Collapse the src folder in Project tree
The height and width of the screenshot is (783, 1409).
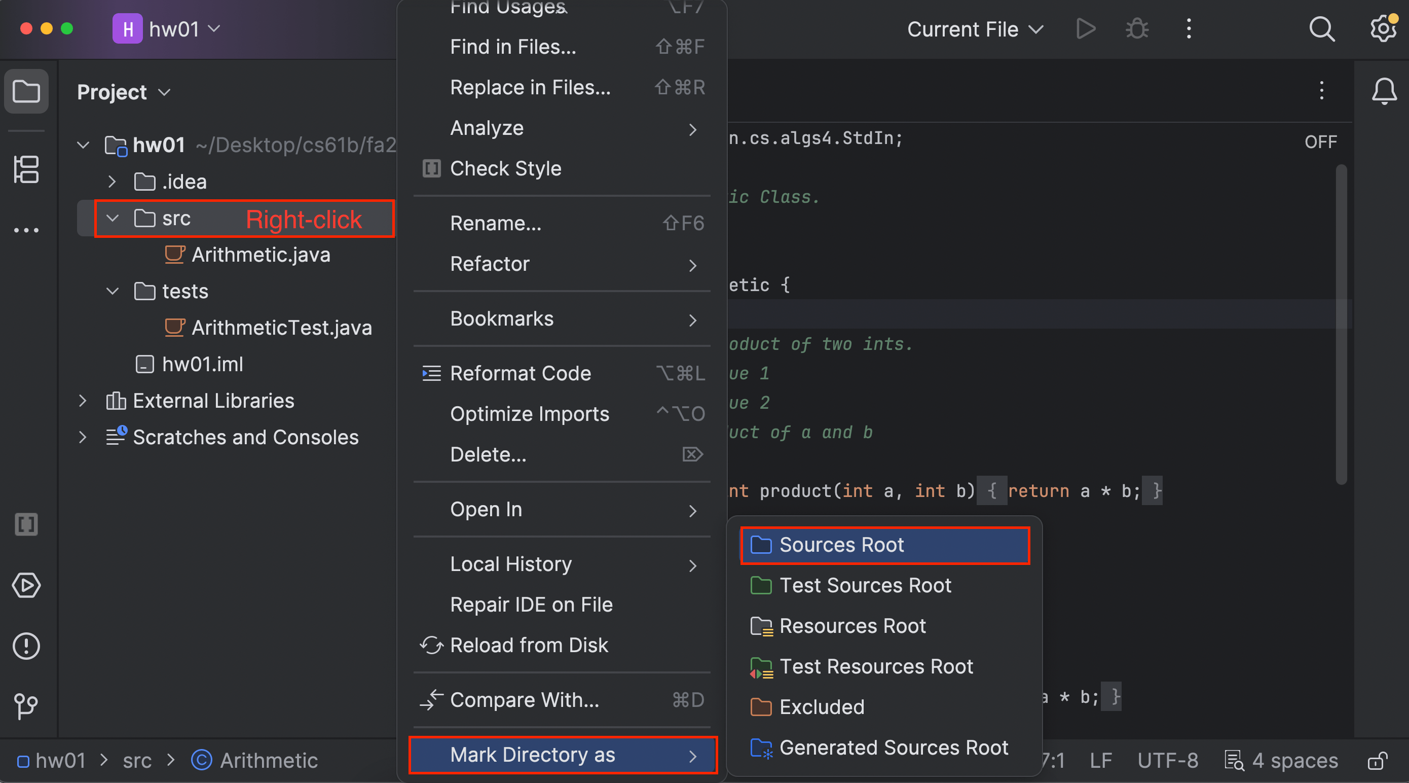[x=112, y=219]
